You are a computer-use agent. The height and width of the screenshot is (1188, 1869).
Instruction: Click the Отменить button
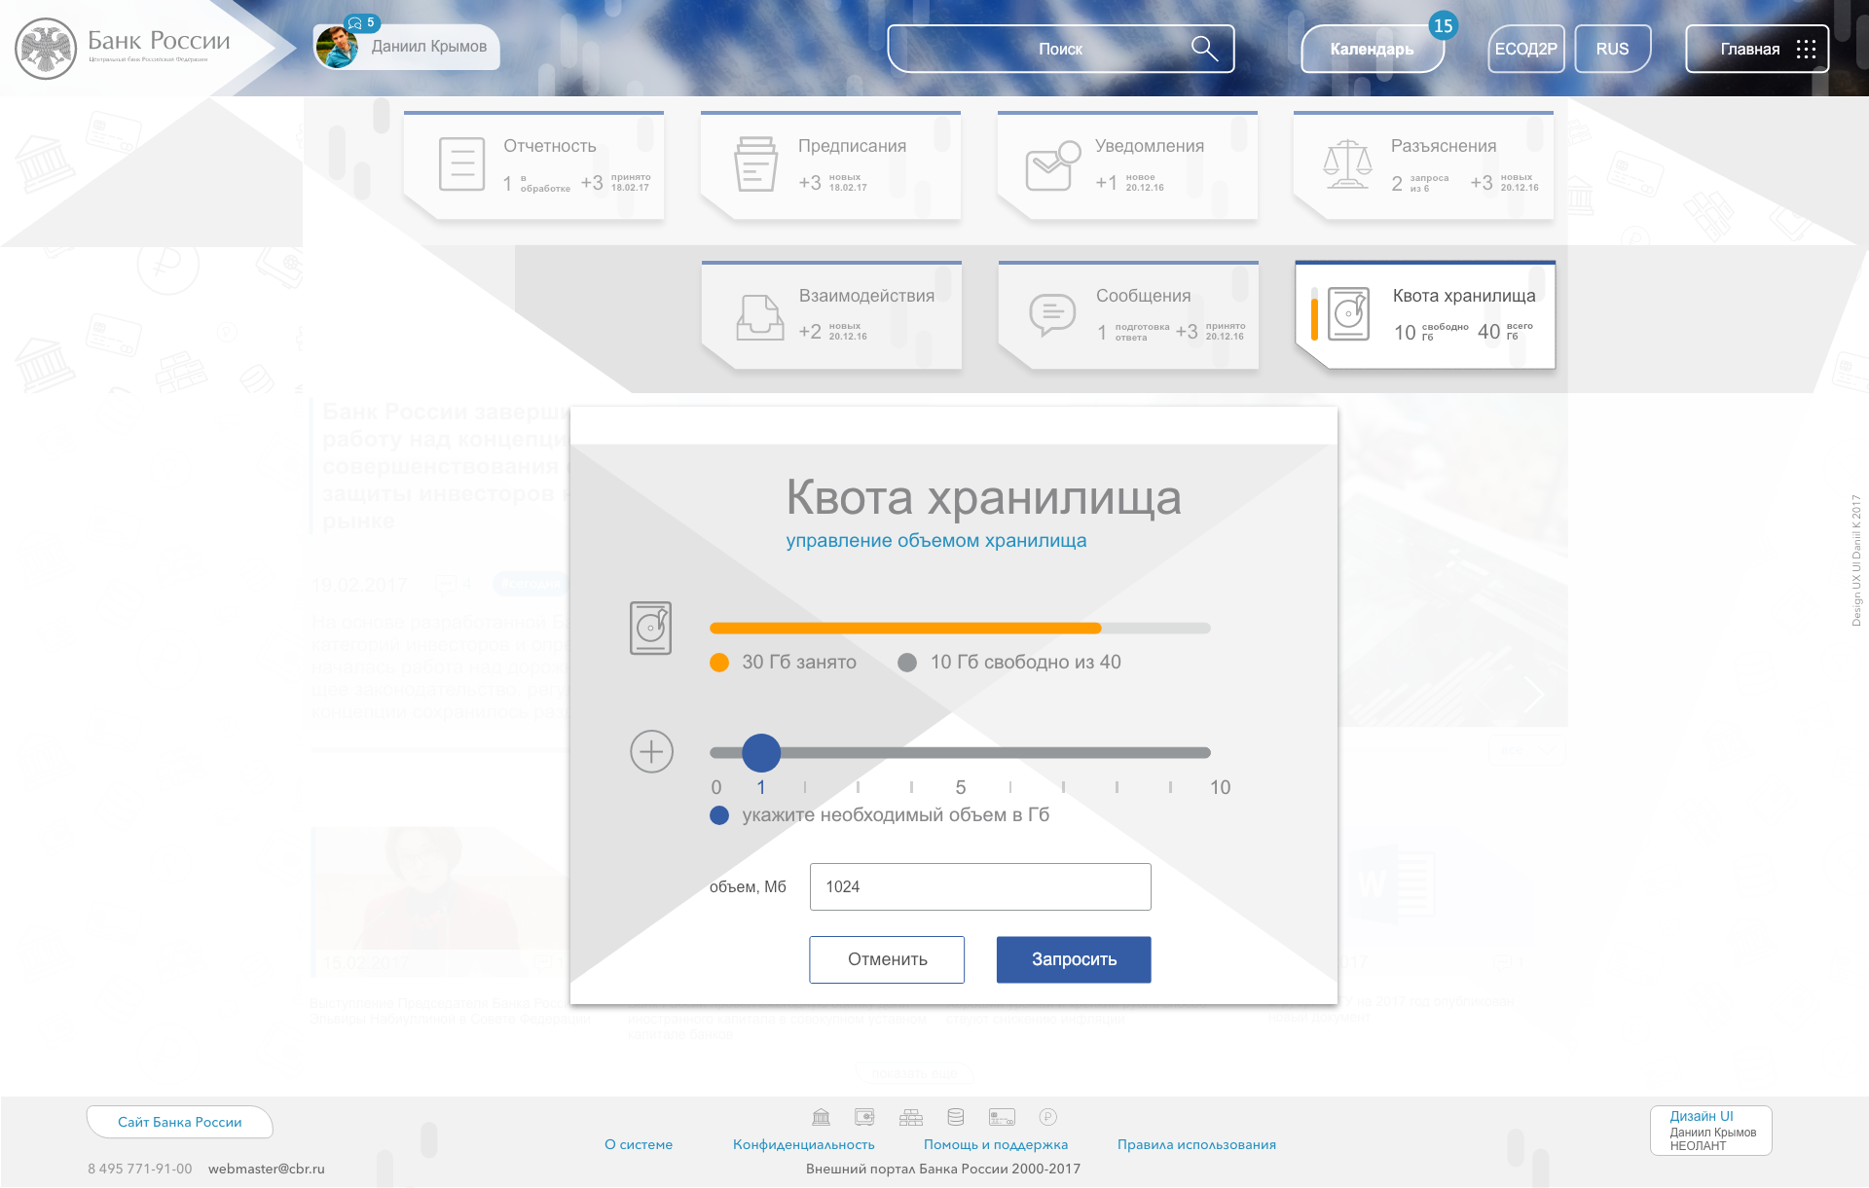click(x=887, y=959)
